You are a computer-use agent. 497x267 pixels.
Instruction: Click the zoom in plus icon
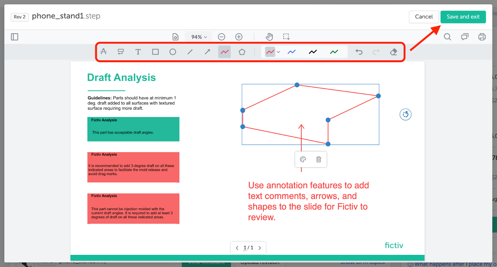(239, 37)
